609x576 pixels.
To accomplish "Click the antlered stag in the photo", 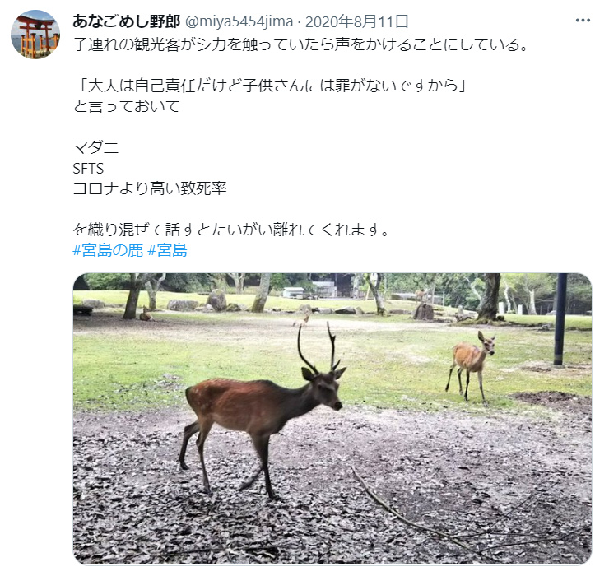I will click(263, 411).
